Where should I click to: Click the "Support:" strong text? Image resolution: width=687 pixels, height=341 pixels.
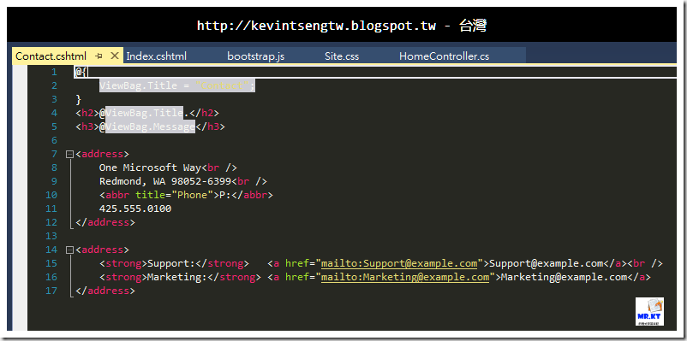(171, 263)
